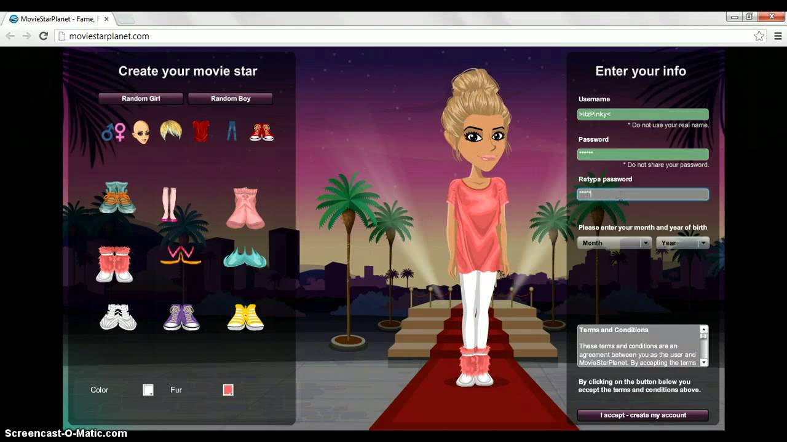Viewport: 787px width, 442px height.
Task: Bookmark page with the star icon
Action: tap(759, 36)
